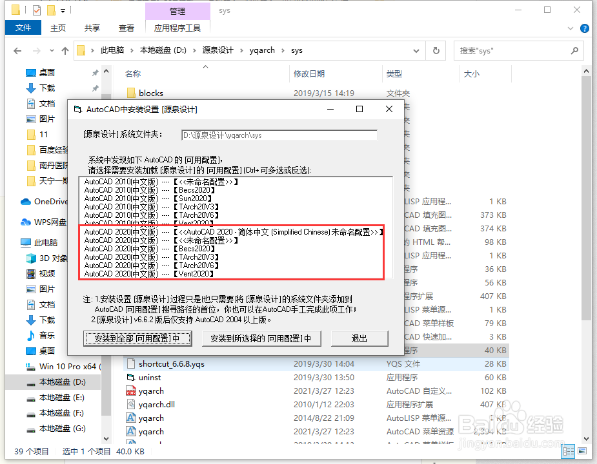Click the search magnifier icon
Image resolution: width=597 pixels, height=464 pixels.
(x=574, y=50)
